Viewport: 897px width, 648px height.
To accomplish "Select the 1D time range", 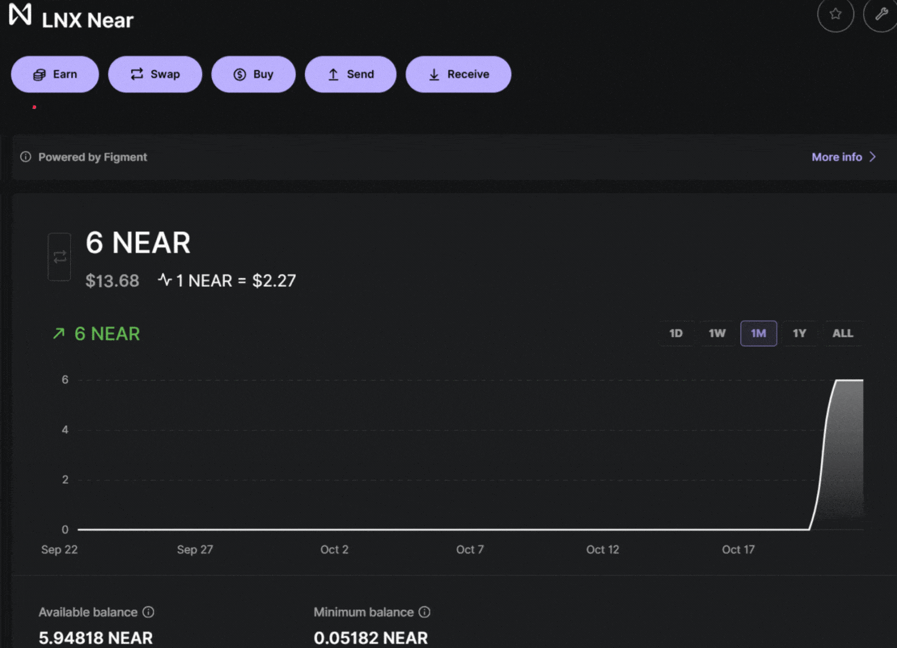I will point(676,334).
